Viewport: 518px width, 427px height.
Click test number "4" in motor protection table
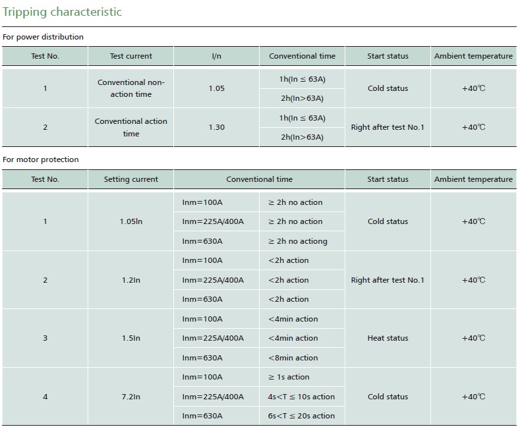pyautogui.click(x=45, y=397)
